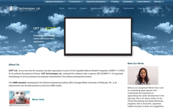The width and height of the screenshot is (173, 108).
Task: Play the Marco Varela video thumbnail
Action: click(x=19, y=97)
